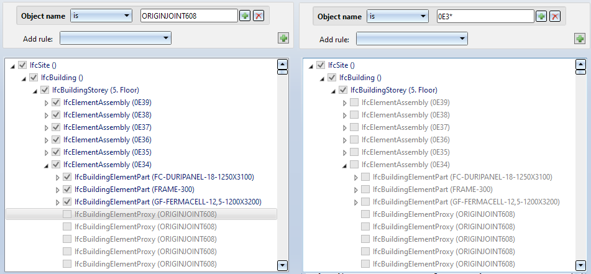Click green plus next to ORIGINJOINT608 field
Viewport: 591px width, 274px height.
(245, 16)
